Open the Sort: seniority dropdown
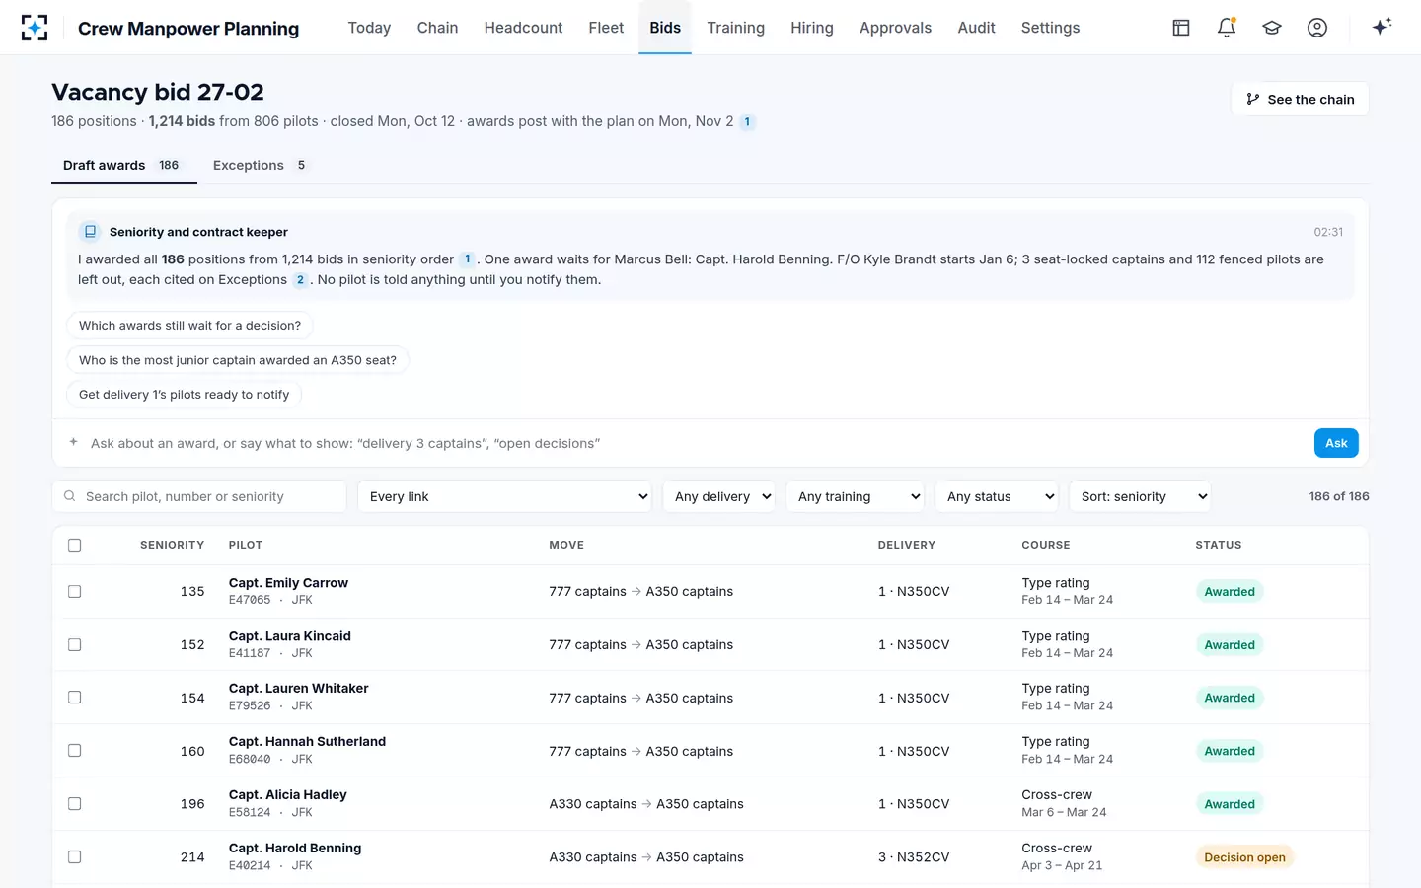 tap(1140, 496)
